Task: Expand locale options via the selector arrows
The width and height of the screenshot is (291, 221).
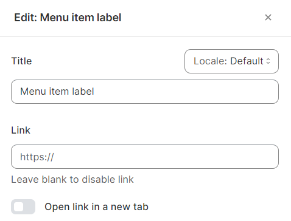Action: click(x=268, y=61)
